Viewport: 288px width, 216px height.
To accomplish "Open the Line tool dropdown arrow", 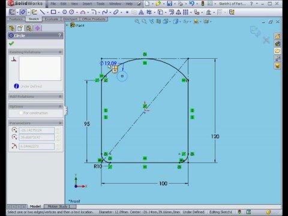I will click(x=47, y=13).
